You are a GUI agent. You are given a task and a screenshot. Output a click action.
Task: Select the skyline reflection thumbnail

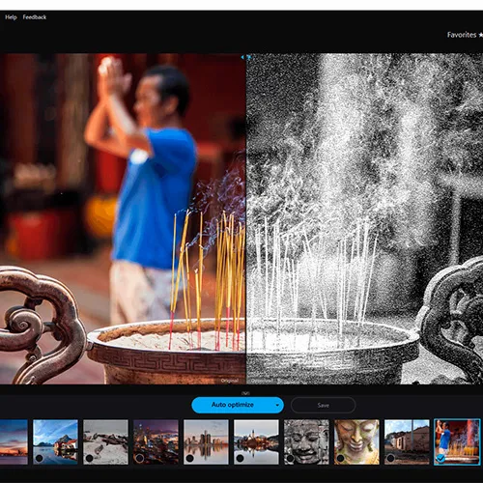[206, 441]
